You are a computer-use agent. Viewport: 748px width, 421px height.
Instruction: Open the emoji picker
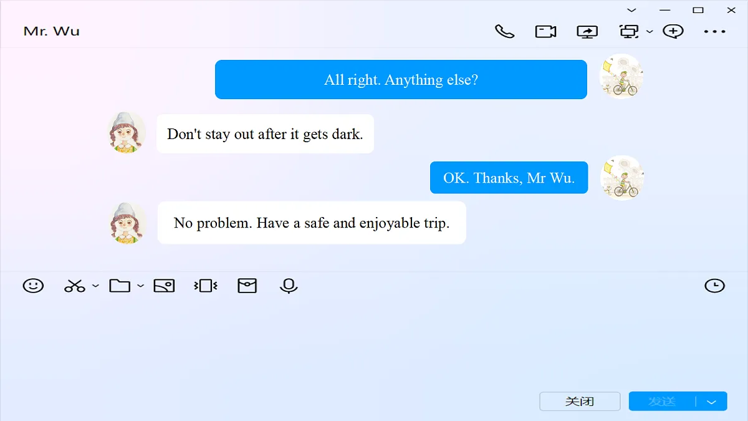pyautogui.click(x=33, y=286)
